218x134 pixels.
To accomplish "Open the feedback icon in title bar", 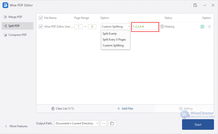I will 195,5.
